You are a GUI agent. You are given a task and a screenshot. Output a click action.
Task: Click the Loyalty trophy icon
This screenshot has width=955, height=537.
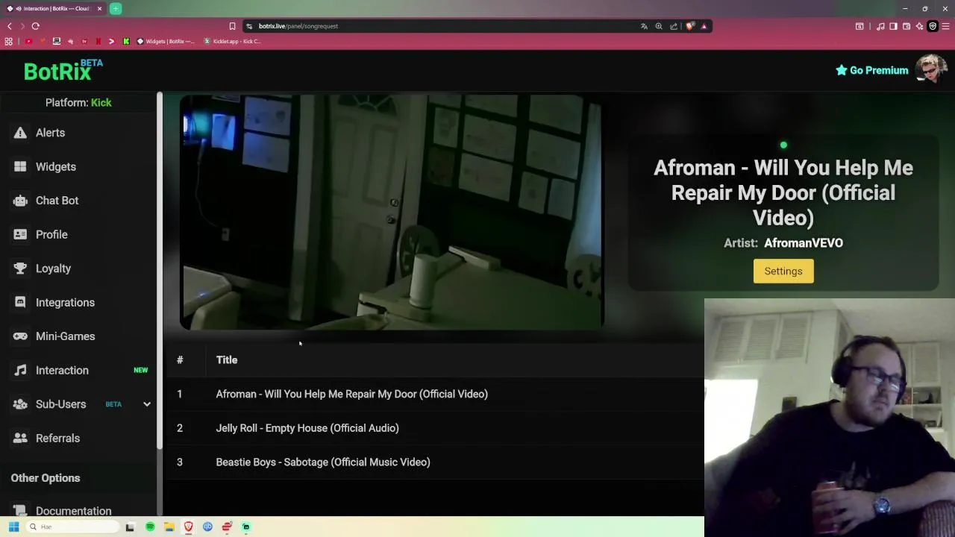point(20,268)
